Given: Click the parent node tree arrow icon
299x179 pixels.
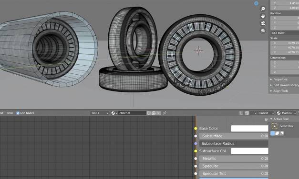Looking at the screenshot, I should (x=241, y=113).
